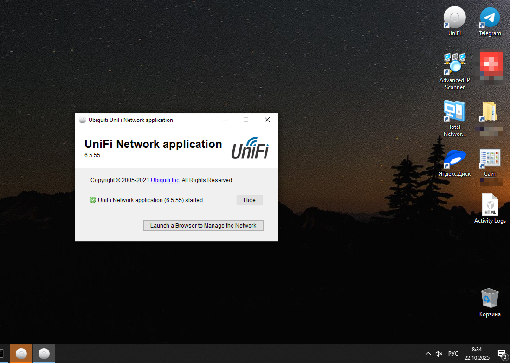The width and height of the screenshot is (510, 363).
Task: Click the taskbar clock showing 8:34
Action: click(477, 353)
